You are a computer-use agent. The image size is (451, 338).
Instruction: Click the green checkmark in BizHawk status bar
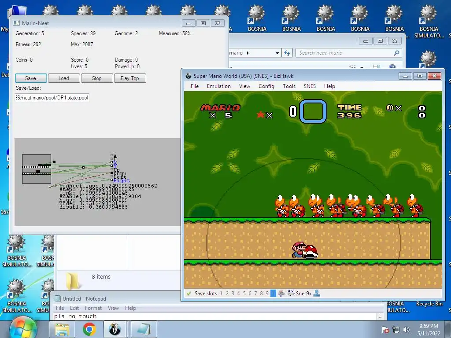click(x=189, y=294)
